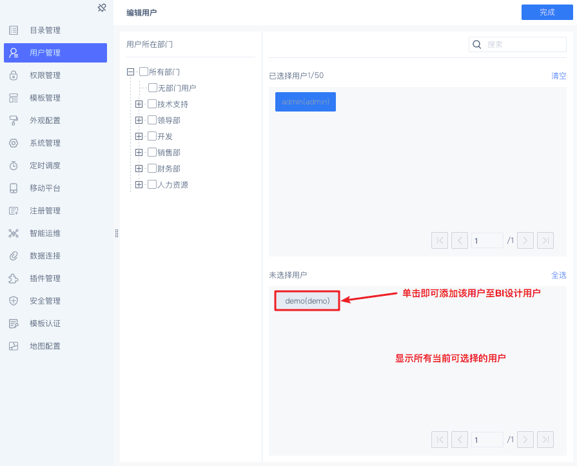
Task: Click the 移动平台 tablet icon
Action: click(x=14, y=188)
